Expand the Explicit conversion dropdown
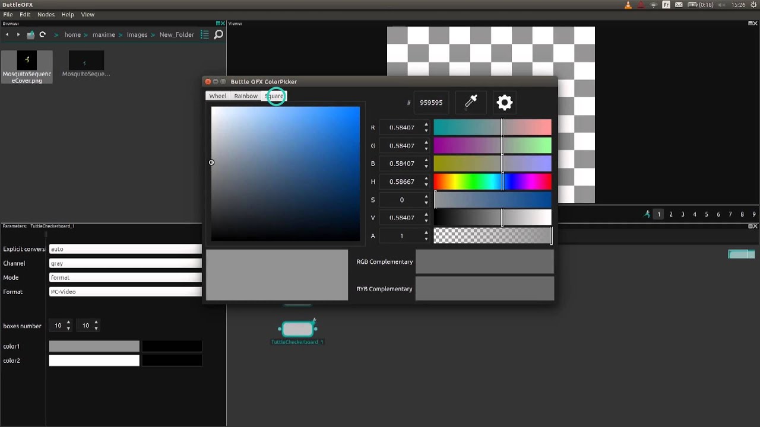Image resolution: width=760 pixels, height=427 pixels. (x=125, y=249)
